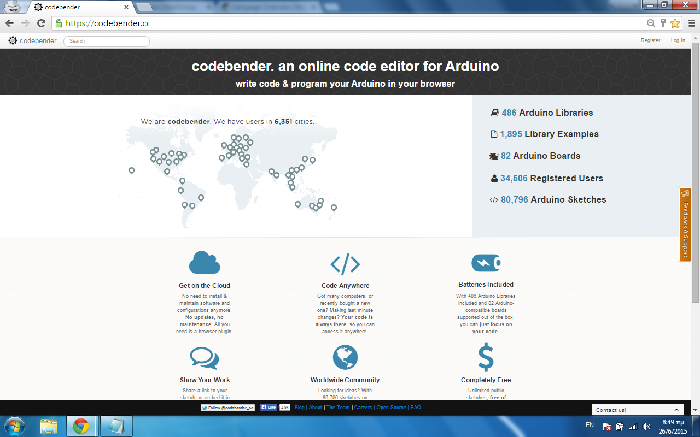Open the Open Source footer link
The image size is (700, 437).
(x=392, y=408)
